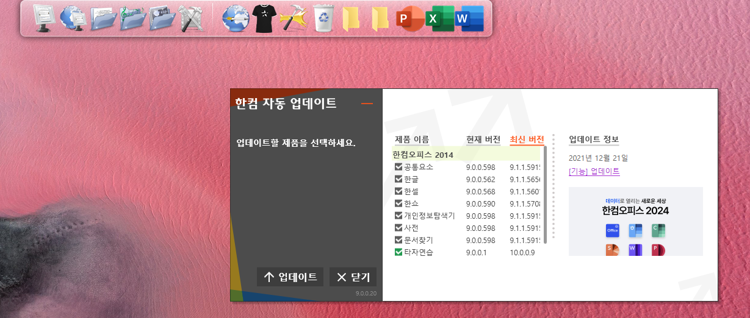Click the orange S icon in the banner
Image resolution: width=750 pixels, height=318 pixels.
(613, 250)
